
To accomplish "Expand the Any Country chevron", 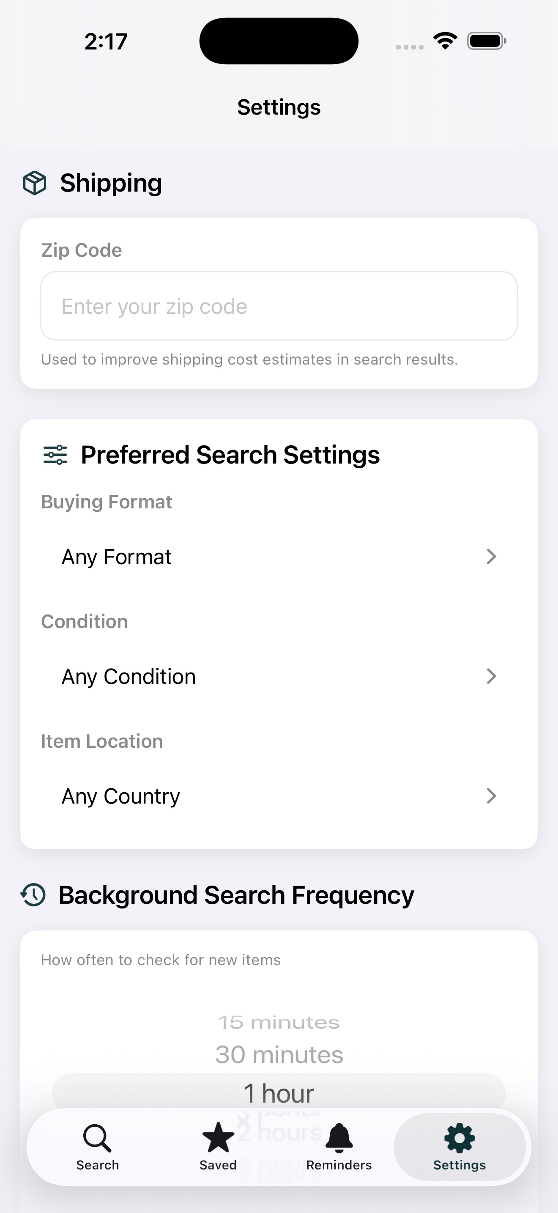I will 491,796.
